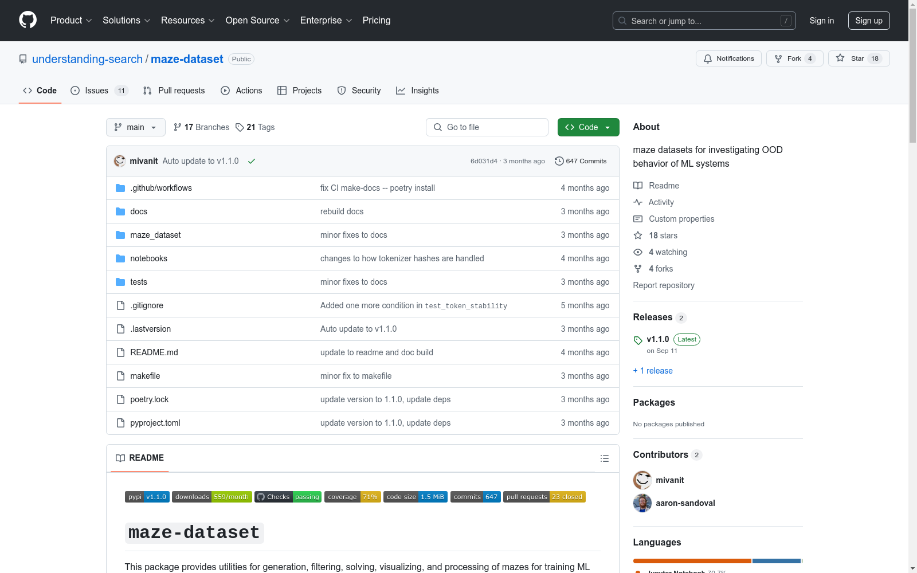The width and height of the screenshot is (917, 573).
Task: Click the poetry.lock file icon
Action: pos(120,399)
